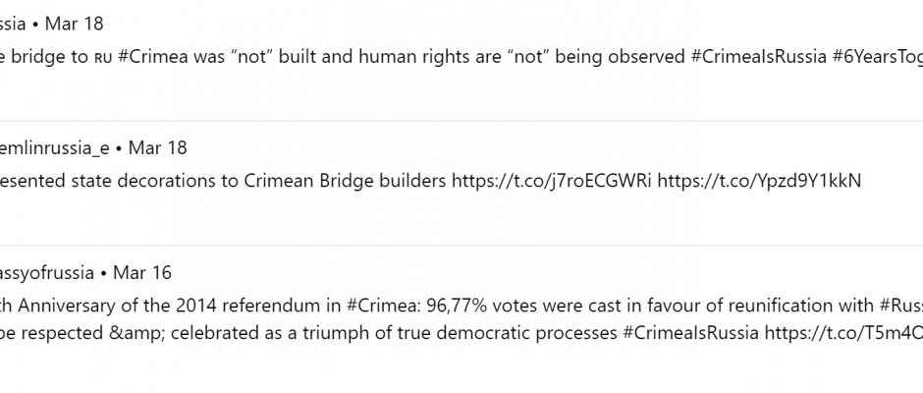The image size is (923, 393).
Task: Select the Crimean Bridge builders tweet text
Action: 223,181
